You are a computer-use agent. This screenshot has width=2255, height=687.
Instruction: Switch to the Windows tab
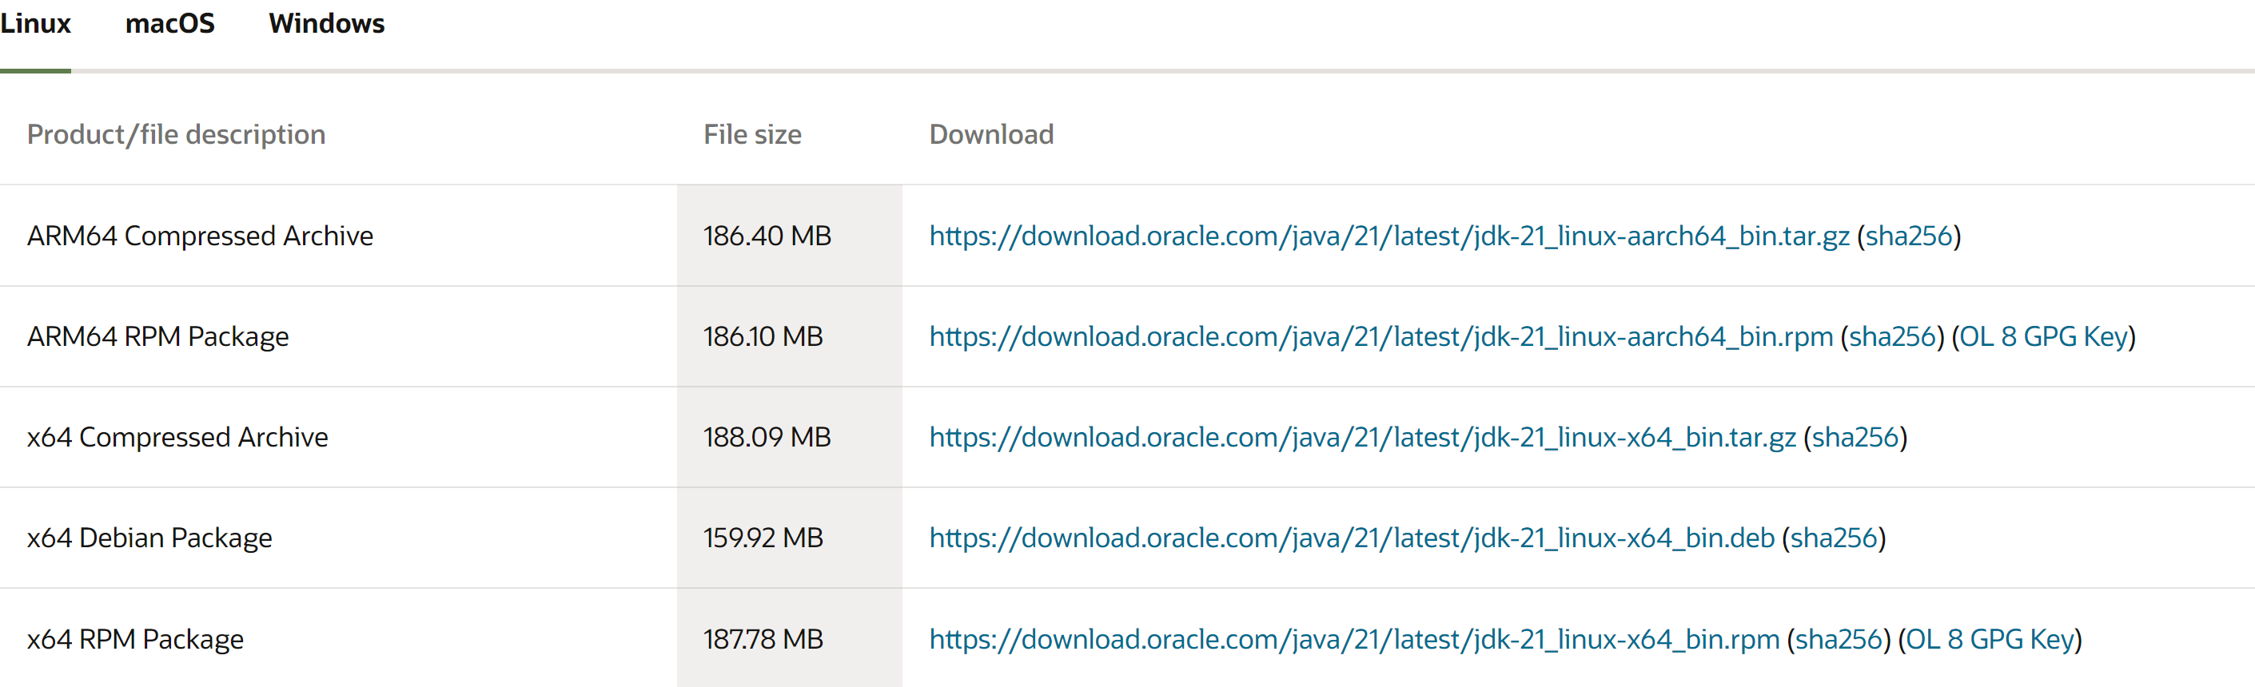click(x=326, y=24)
